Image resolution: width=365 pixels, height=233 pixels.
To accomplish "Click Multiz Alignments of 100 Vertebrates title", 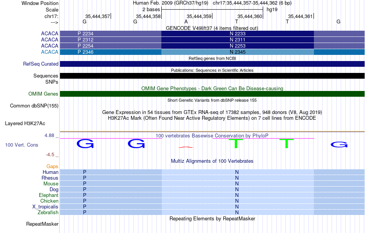I will (x=212, y=161).
